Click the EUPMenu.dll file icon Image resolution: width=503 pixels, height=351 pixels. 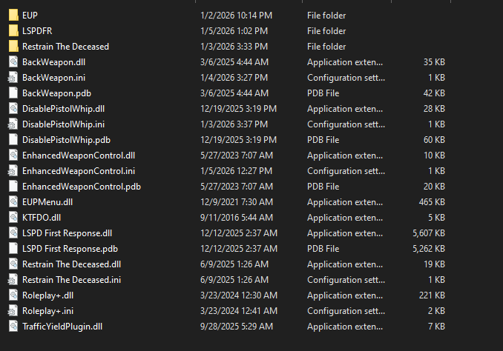point(13,201)
